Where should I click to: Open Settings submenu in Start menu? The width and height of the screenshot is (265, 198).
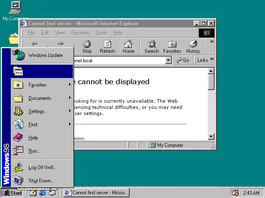coord(42,111)
